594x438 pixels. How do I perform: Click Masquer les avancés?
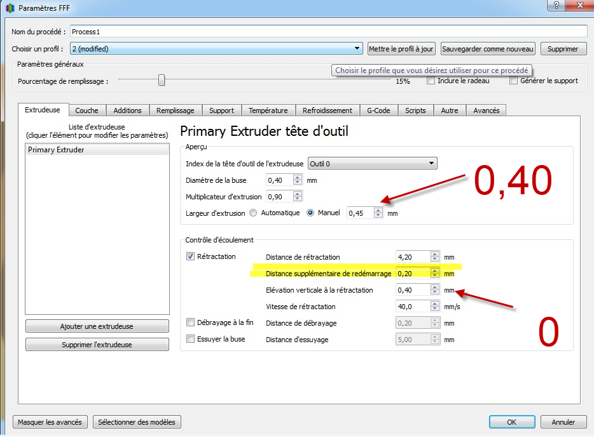coord(50,421)
